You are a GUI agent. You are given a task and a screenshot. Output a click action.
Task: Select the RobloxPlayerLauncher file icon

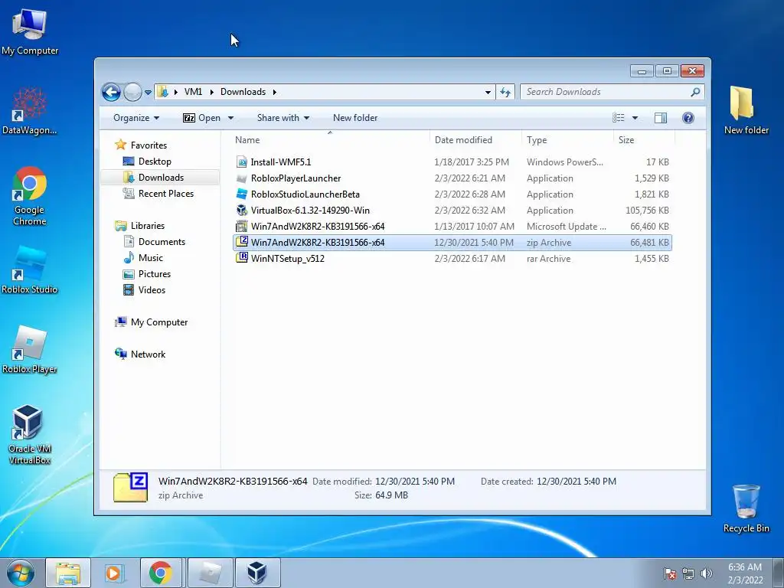click(x=242, y=178)
